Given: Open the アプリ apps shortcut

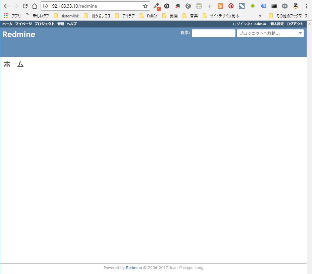Looking at the screenshot, I should pos(12,16).
